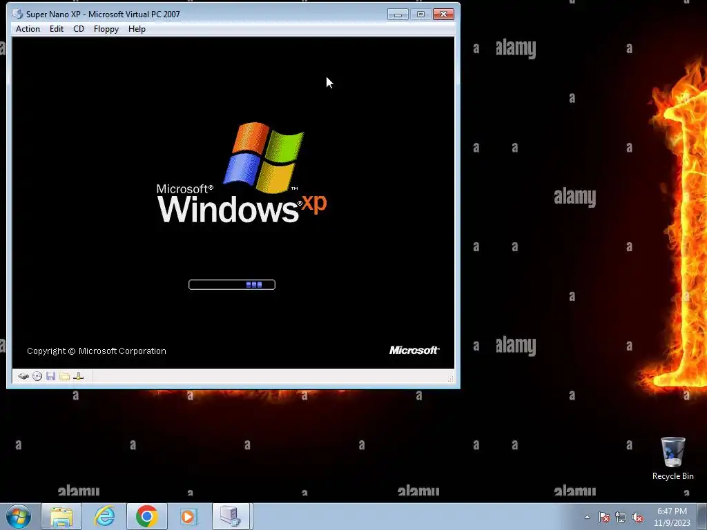Click the Microsoft logo text in VM

click(414, 350)
